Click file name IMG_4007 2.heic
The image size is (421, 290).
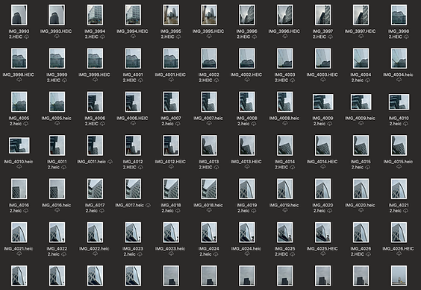coord(171,121)
